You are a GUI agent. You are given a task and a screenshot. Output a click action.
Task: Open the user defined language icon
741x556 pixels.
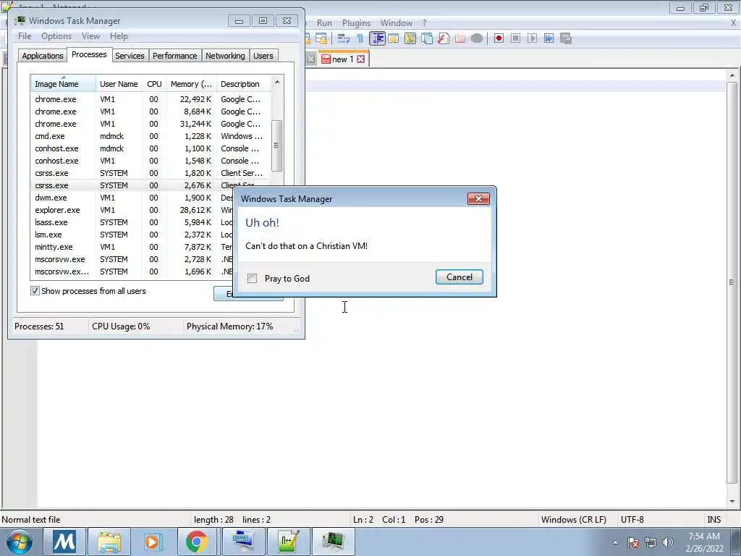393,38
